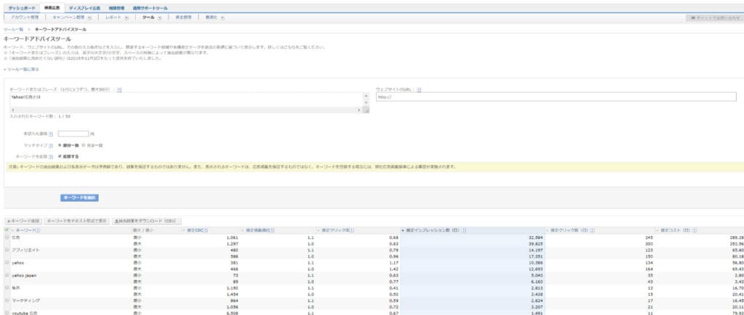Image resolution: width=744 pixels, height=315 pixels.
Task: Check the box for keyword youtube 広告
Action: pos(7,313)
